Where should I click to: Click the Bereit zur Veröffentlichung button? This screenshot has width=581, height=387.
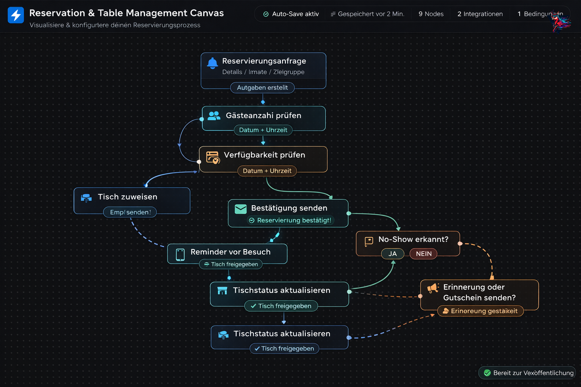tap(527, 373)
